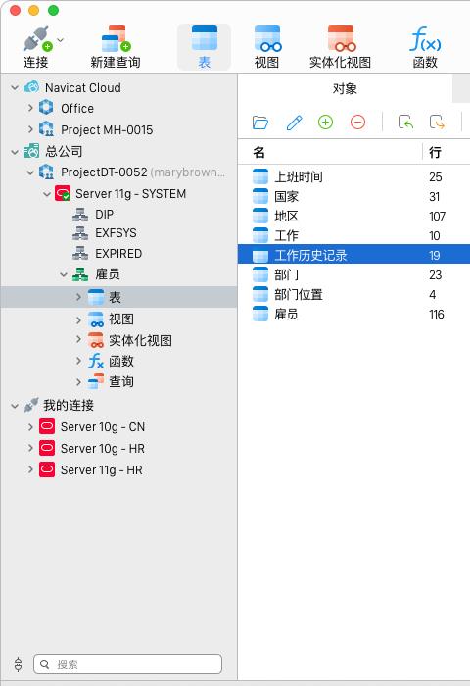Switch to the 对象 tab
This screenshot has height=686, width=470.
click(345, 89)
